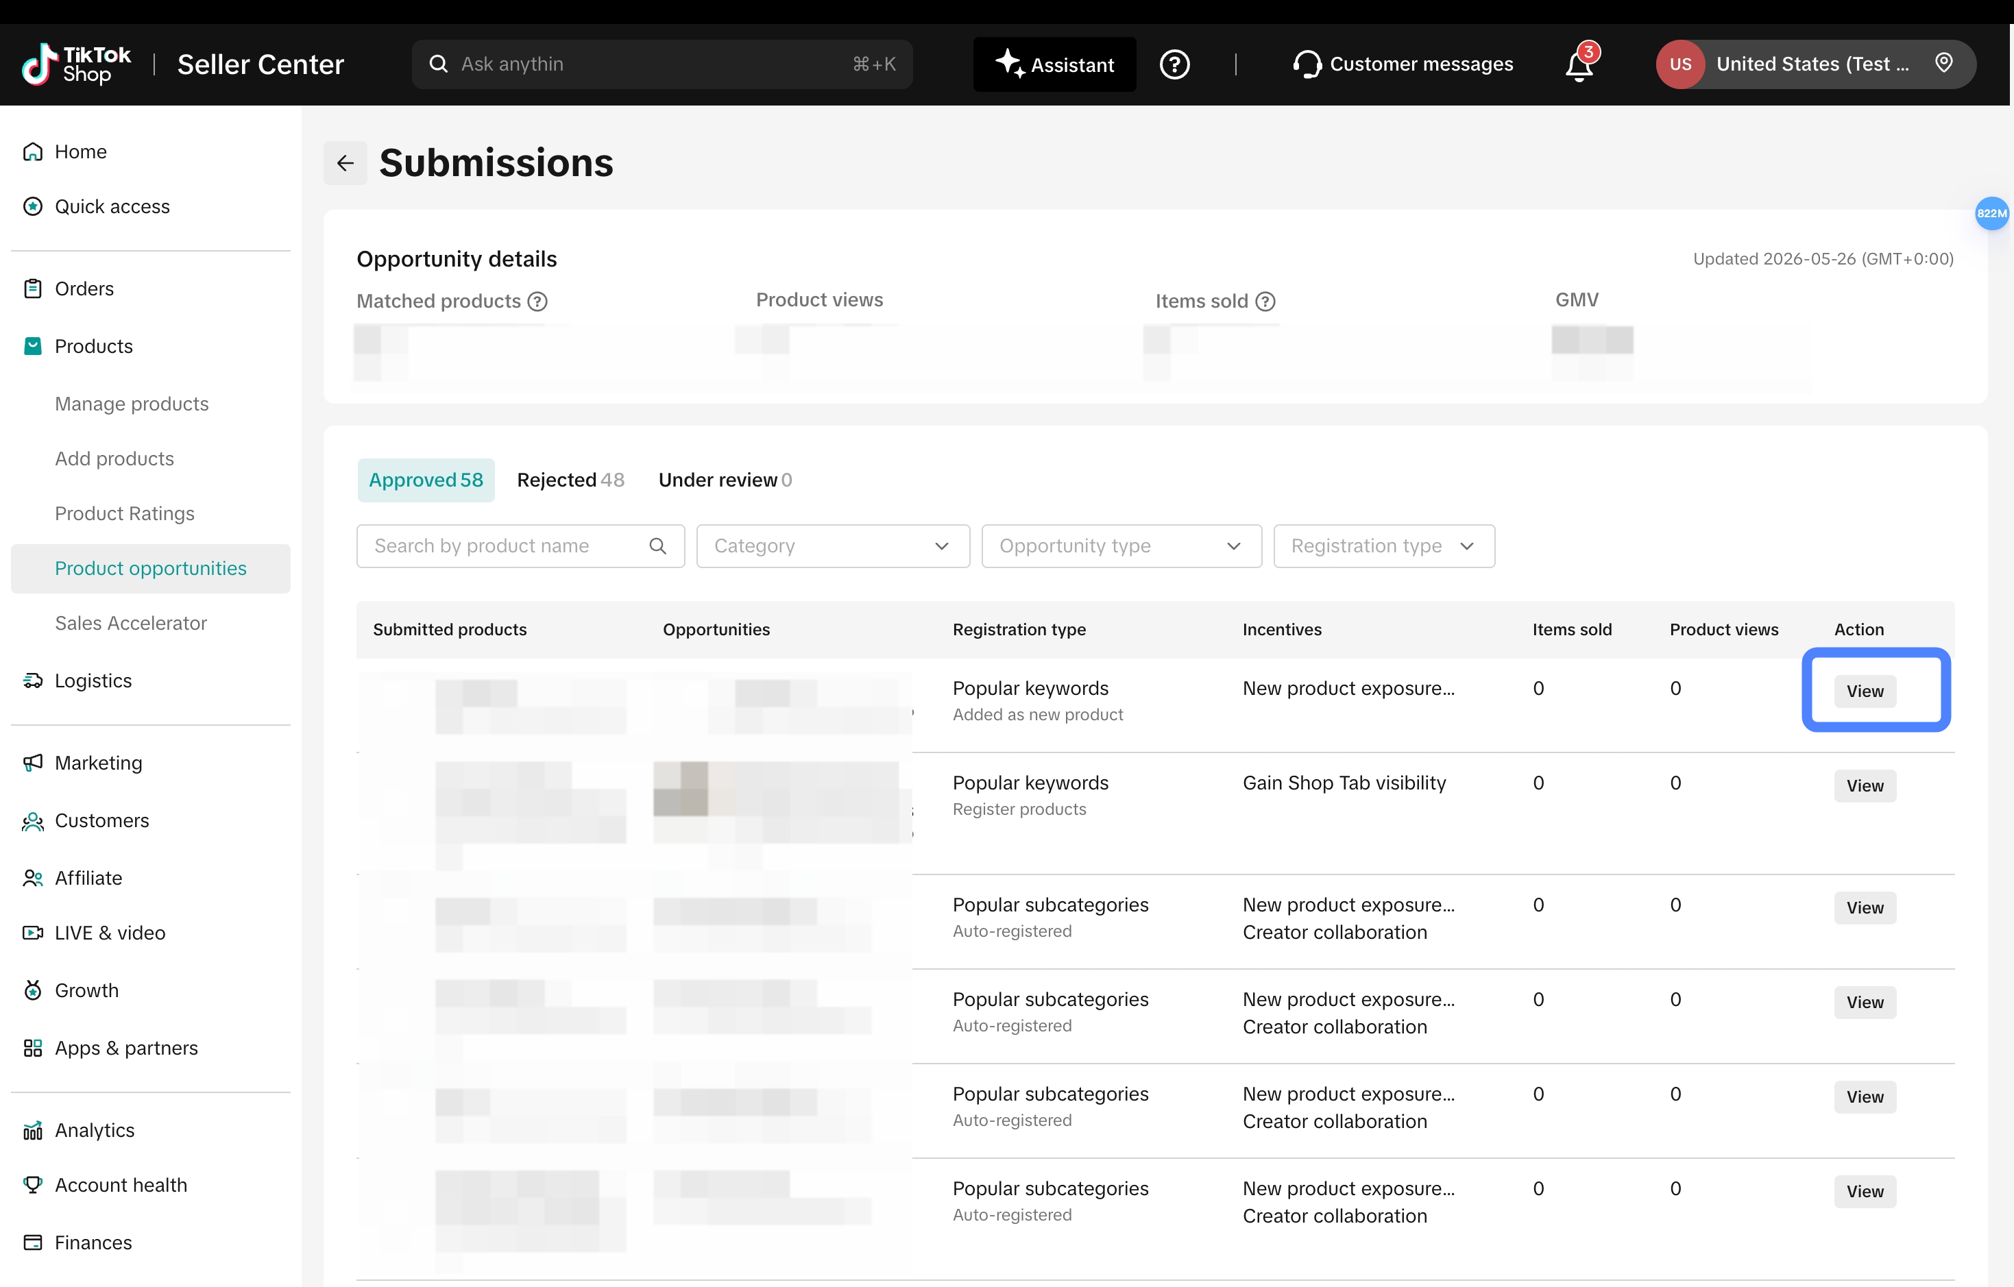
Task: Focus the Search by product name field
Action: (520, 546)
